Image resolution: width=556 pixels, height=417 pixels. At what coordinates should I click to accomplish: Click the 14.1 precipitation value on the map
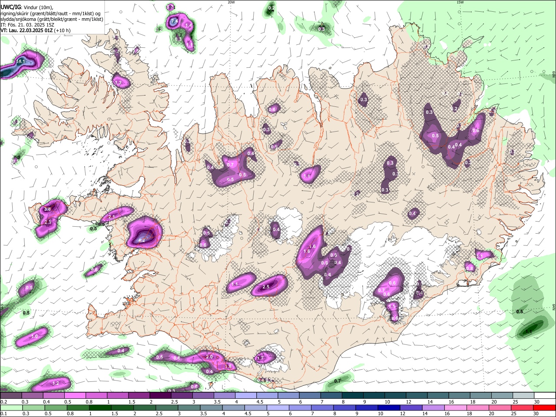[20, 62]
